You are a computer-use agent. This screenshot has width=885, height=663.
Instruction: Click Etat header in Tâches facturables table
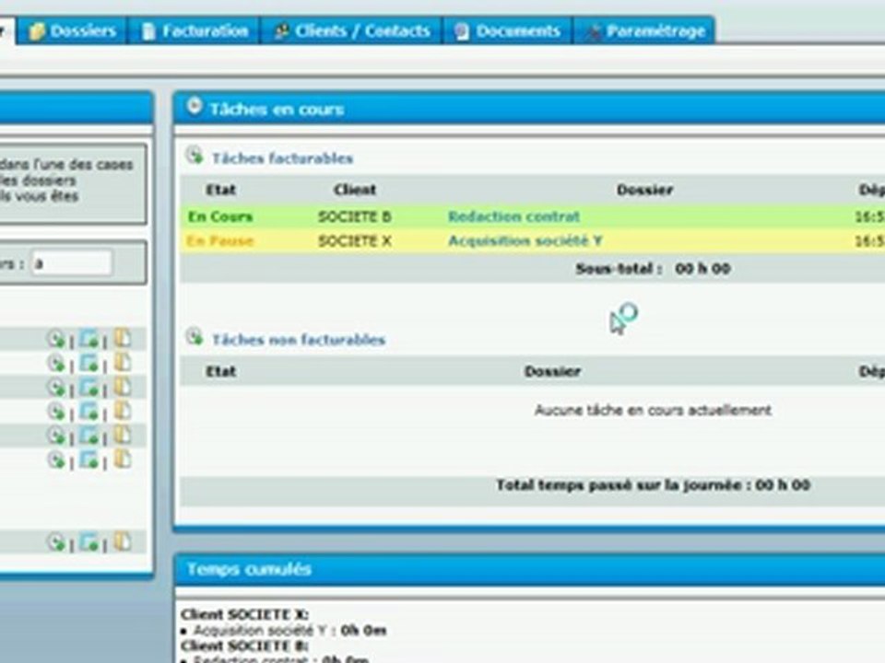[220, 190]
